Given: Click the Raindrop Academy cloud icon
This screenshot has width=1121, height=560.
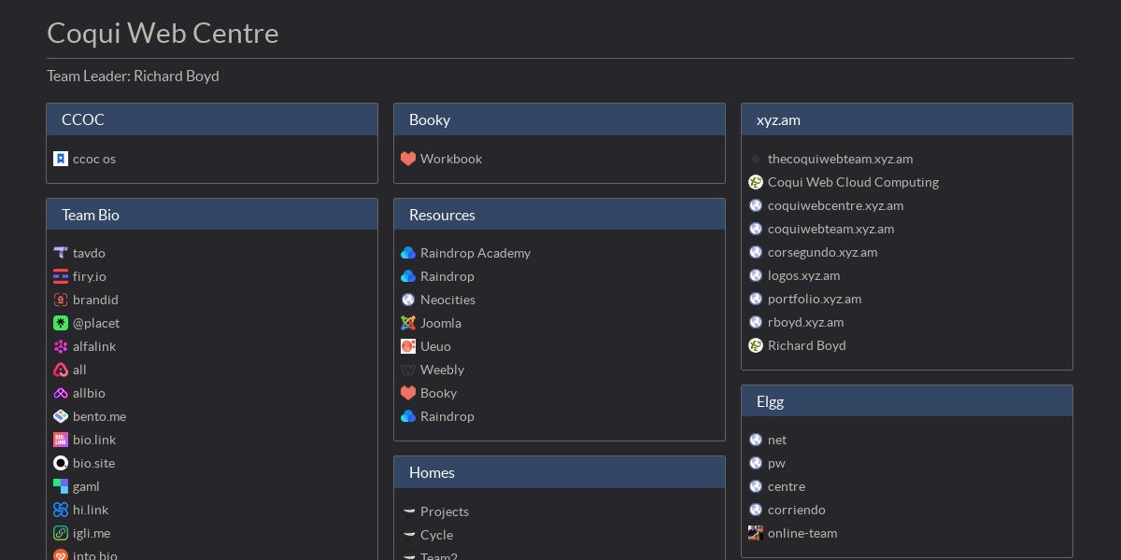Looking at the screenshot, I should coord(408,253).
